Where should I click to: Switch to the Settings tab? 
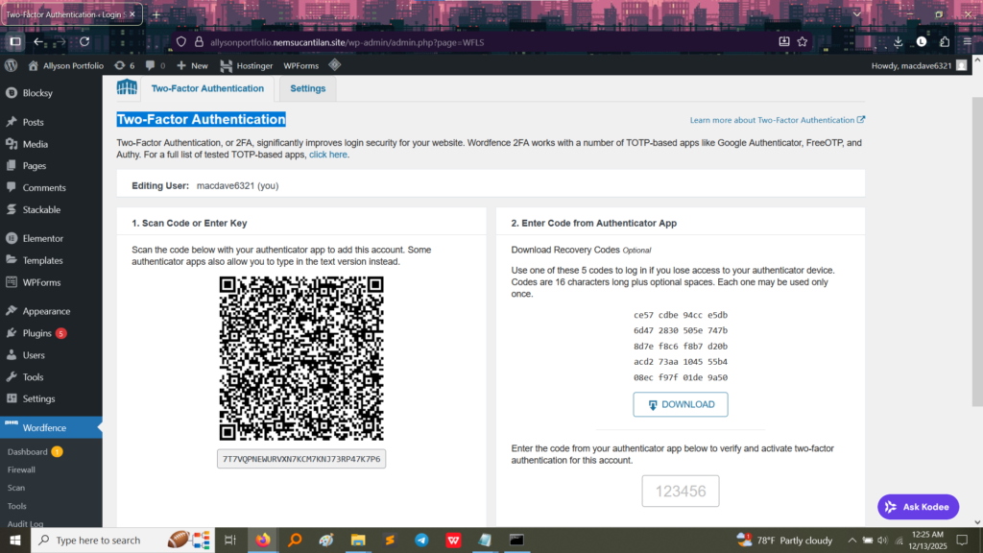pyautogui.click(x=307, y=88)
